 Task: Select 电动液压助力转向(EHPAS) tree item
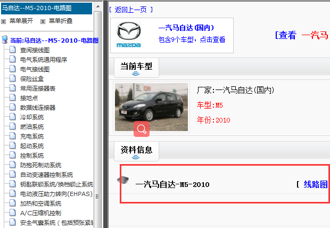[56, 194]
